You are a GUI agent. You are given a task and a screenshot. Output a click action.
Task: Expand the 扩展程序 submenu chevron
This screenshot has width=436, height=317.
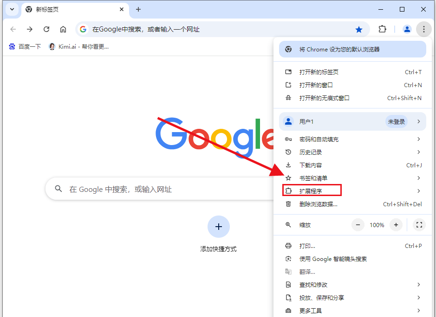[418, 190]
